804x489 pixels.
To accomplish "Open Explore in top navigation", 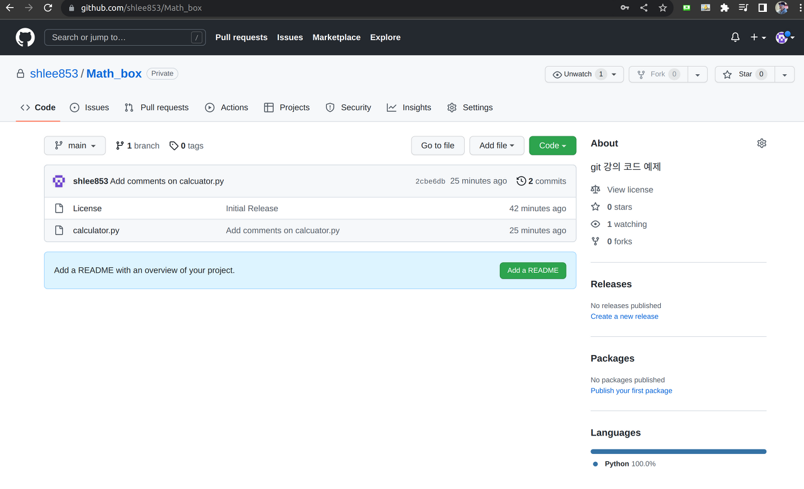I will pos(385,37).
